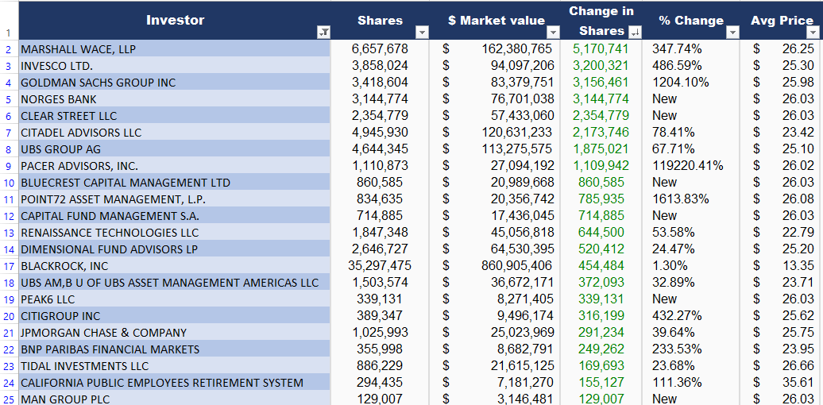The width and height of the screenshot is (823, 405).
Task: Select the change in shares 644,500
Action: pos(601,233)
